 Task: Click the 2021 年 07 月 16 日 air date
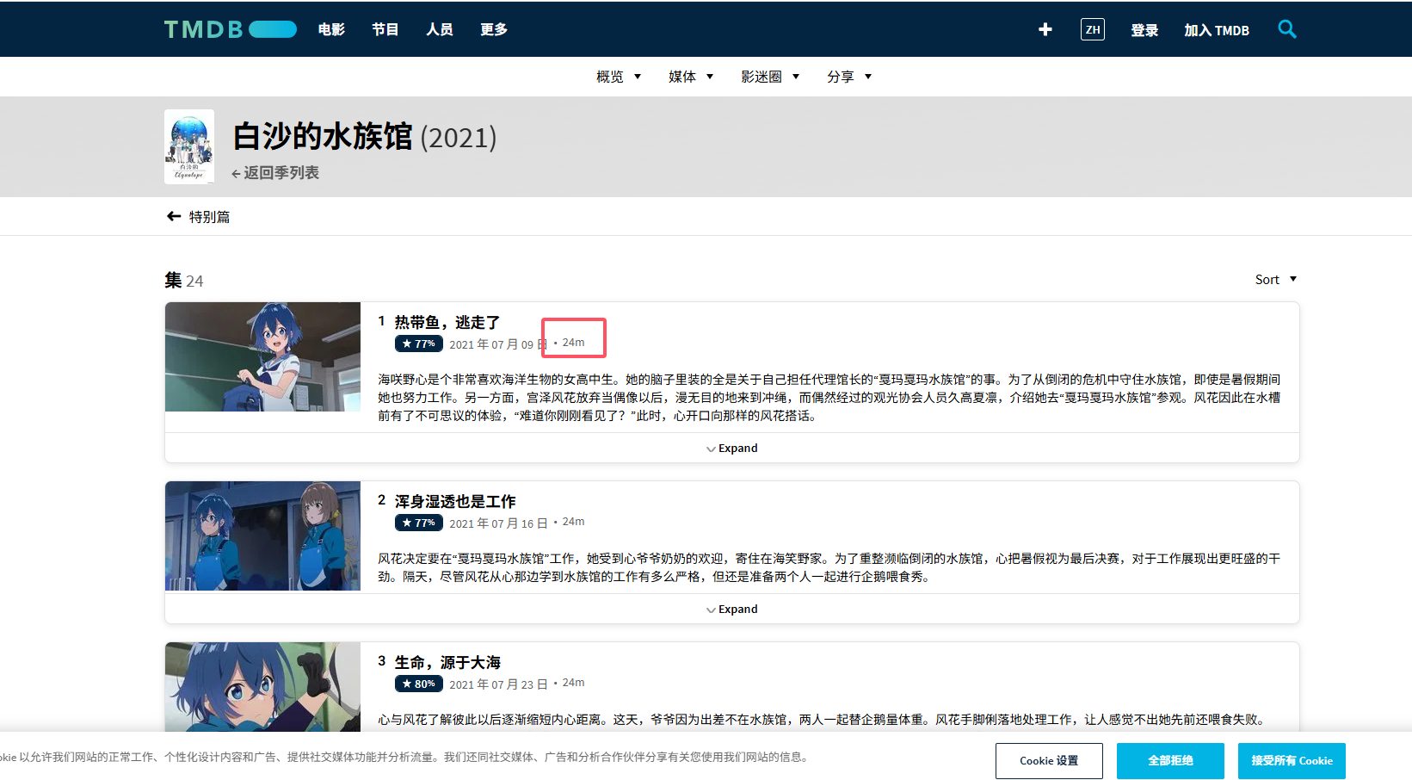(x=498, y=523)
